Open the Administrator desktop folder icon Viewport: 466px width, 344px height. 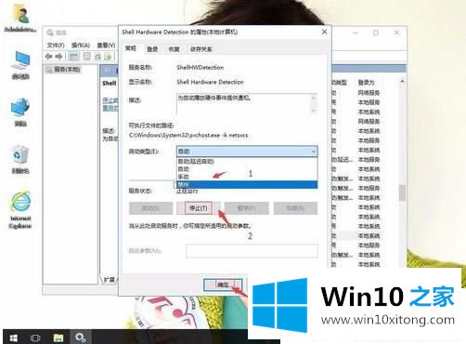point(20,18)
